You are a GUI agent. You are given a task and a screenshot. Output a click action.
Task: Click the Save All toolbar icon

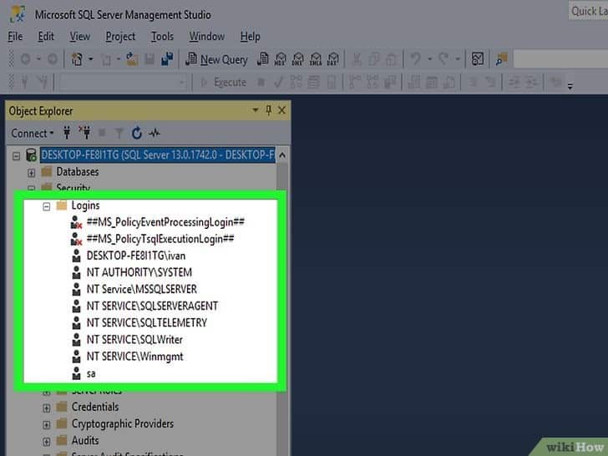click(x=168, y=59)
